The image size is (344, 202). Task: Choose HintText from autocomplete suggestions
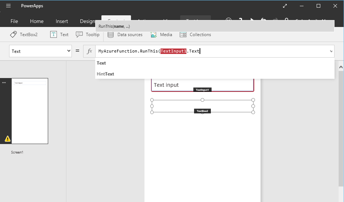point(215,74)
